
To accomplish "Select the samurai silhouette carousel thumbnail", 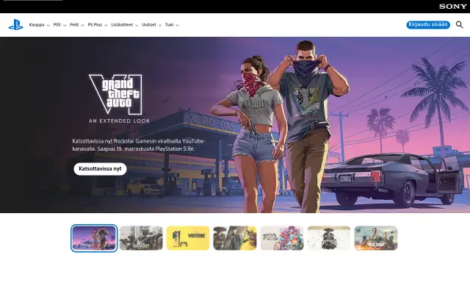I will (x=329, y=238).
